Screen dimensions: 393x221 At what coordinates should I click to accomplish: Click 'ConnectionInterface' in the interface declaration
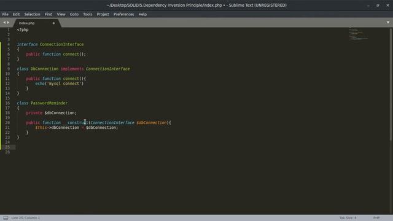coord(61,44)
